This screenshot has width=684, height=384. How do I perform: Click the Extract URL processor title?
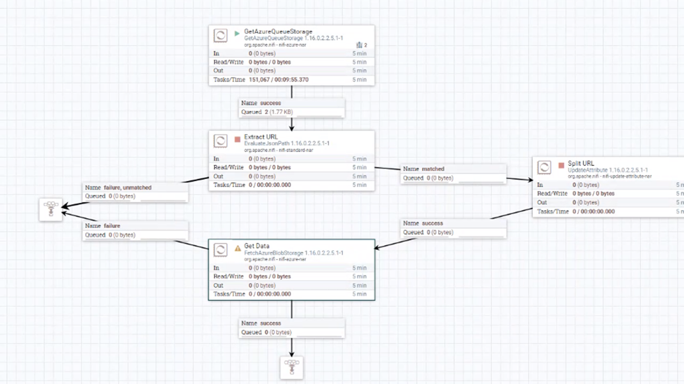(261, 137)
